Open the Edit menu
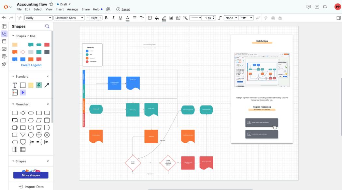The height and width of the screenshot is (190, 342). [27, 9]
